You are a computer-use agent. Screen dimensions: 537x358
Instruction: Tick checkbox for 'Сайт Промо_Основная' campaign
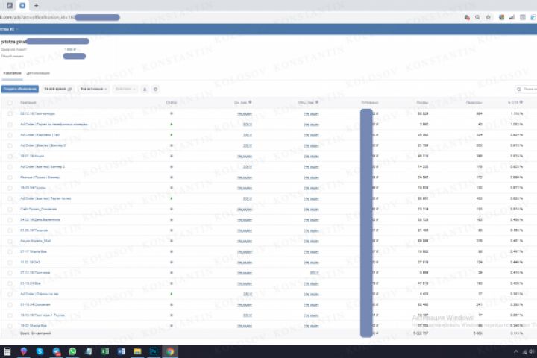(10, 210)
